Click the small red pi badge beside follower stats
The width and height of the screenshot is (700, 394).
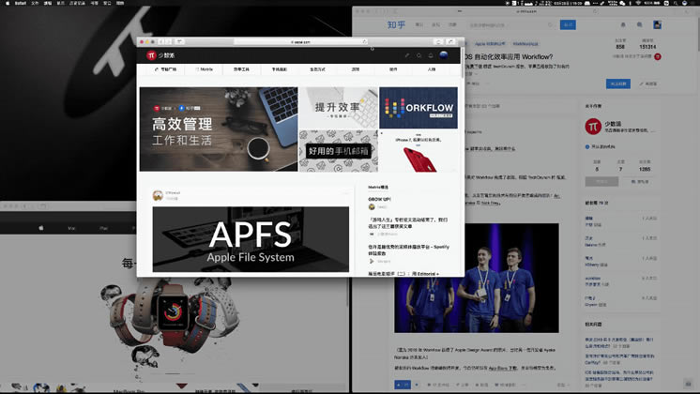pyautogui.click(x=658, y=56)
